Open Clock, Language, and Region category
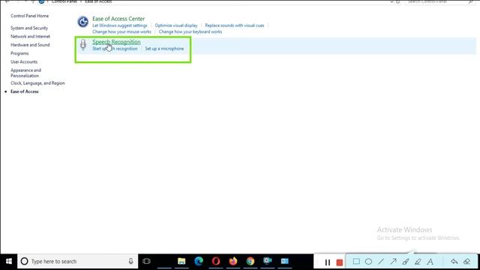 (37, 83)
